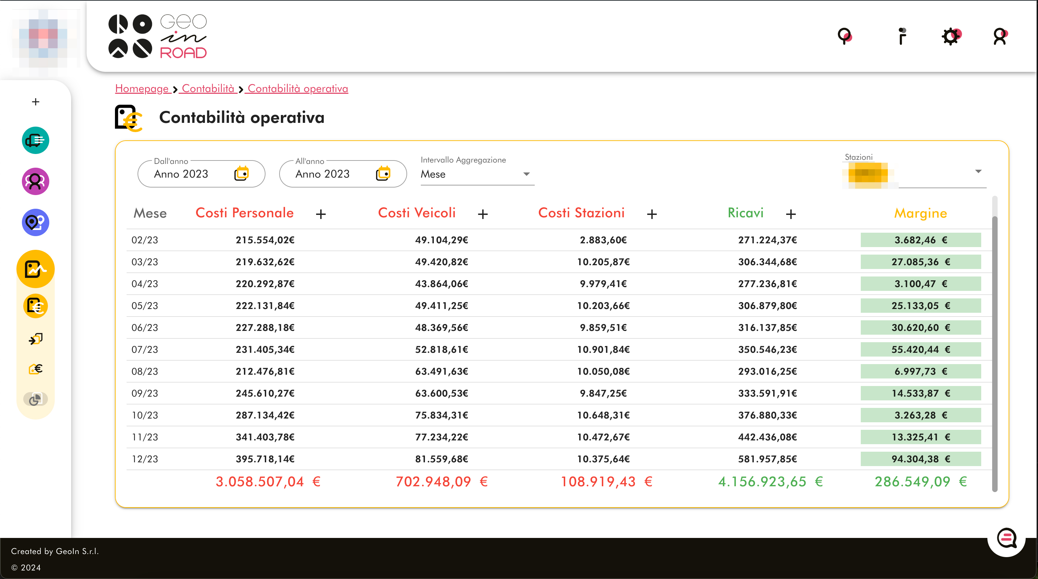The height and width of the screenshot is (579, 1038).
Task: Click the plus icon at sidebar top
Action: 36,102
